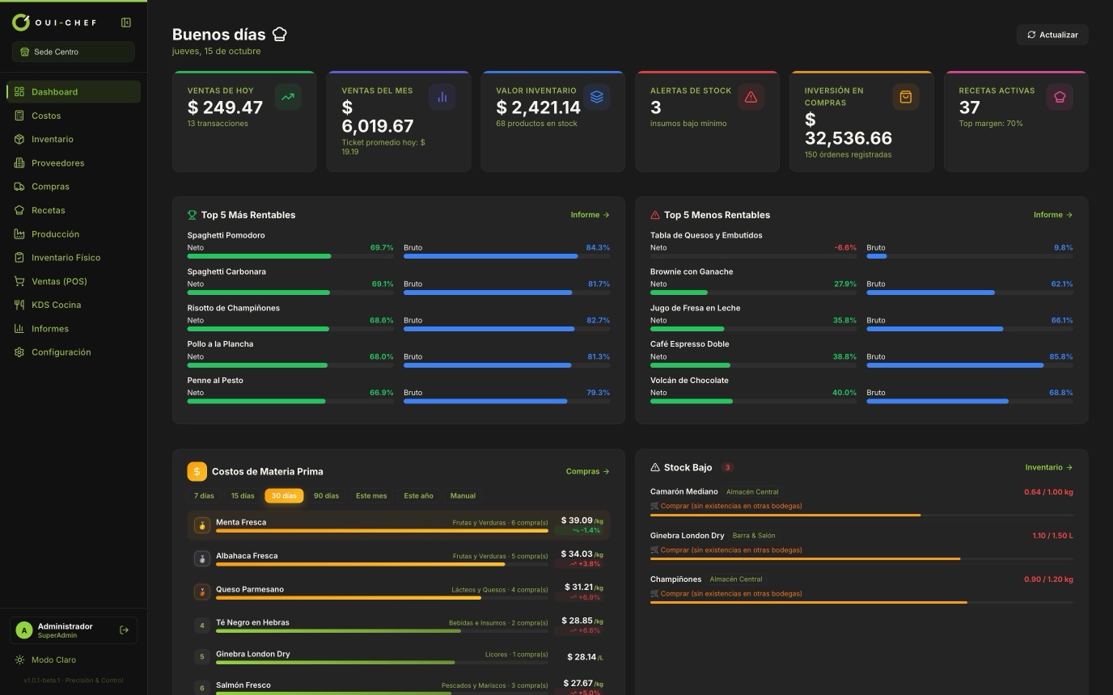This screenshot has width=1113, height=695.
Task: Open Informe link in Top 5 Más Rentables
Action: tap(590, 215)
